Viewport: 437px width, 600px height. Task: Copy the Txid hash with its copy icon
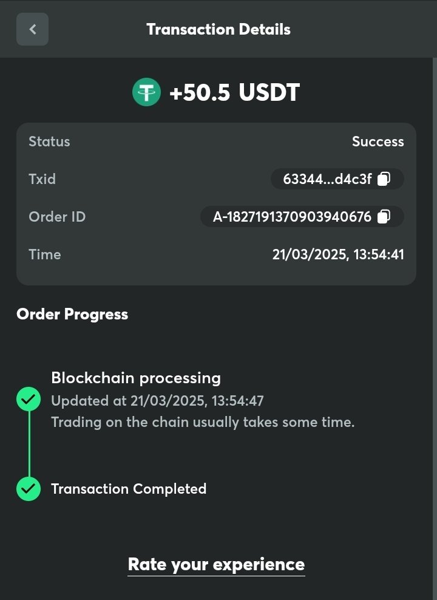pos(384,179)
